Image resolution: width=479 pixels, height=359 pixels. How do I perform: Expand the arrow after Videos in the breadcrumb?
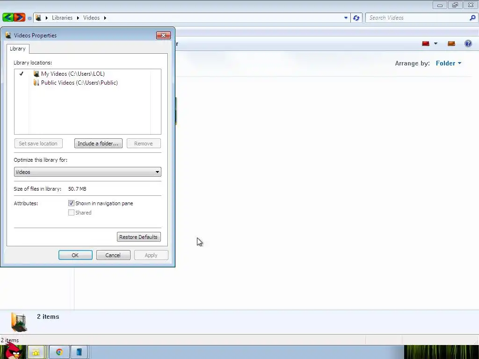(105, 18)
